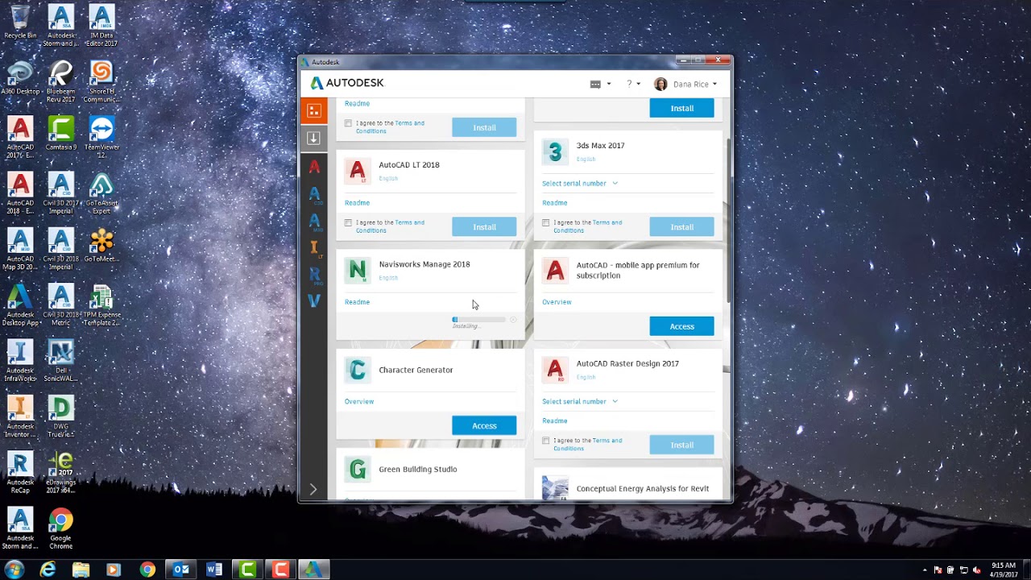Expand the sidebar with the arrow

coord(313,489)
